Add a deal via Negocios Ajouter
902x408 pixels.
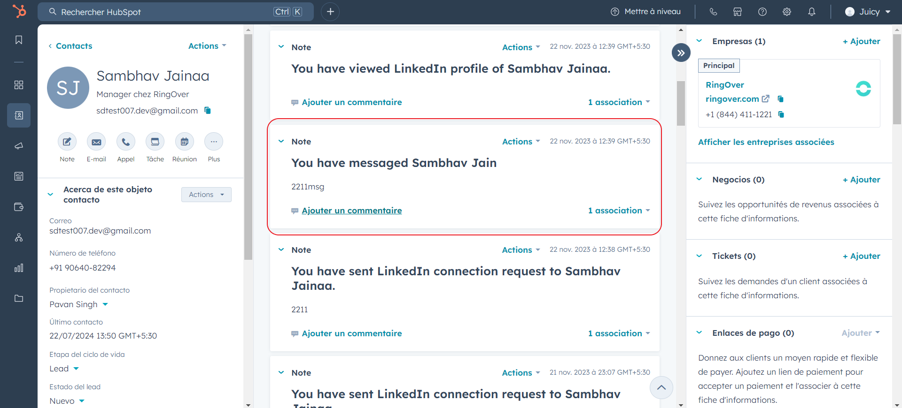(861, 180)
